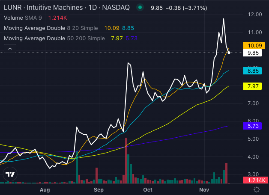Click the green market status dot
This screenshot has width=269, height=195.
point(140,8)
